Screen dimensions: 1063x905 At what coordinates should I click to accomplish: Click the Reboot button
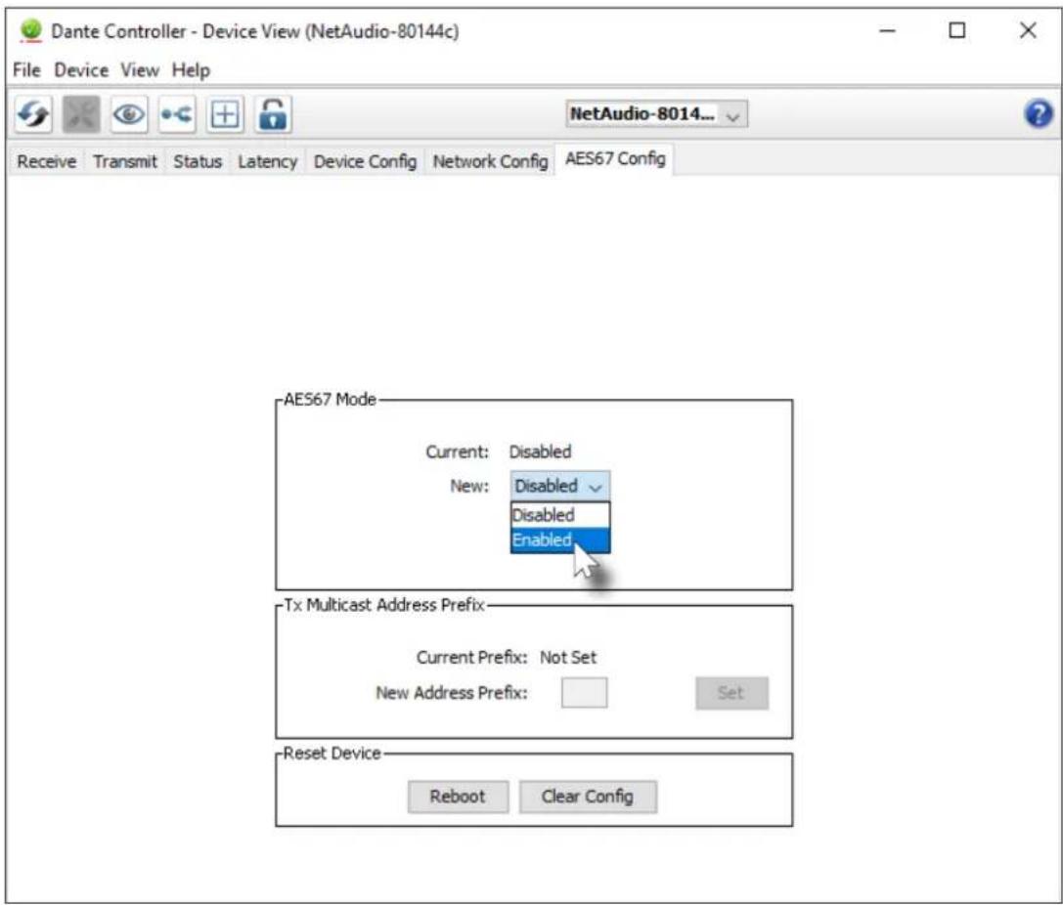point(458,797)
